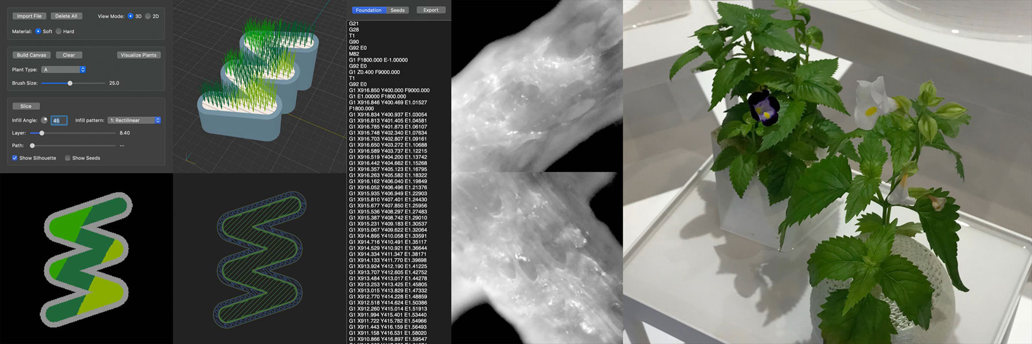
Task: Export the G-code with Export button
Action: tap(431, 10)
